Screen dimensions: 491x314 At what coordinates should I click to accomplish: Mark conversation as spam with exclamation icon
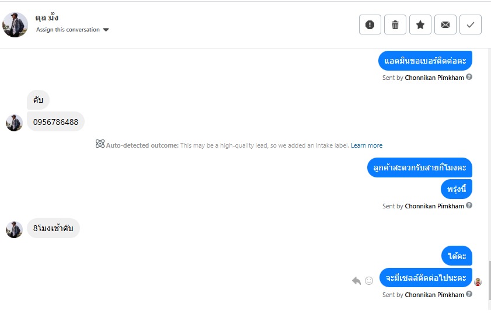370,25
